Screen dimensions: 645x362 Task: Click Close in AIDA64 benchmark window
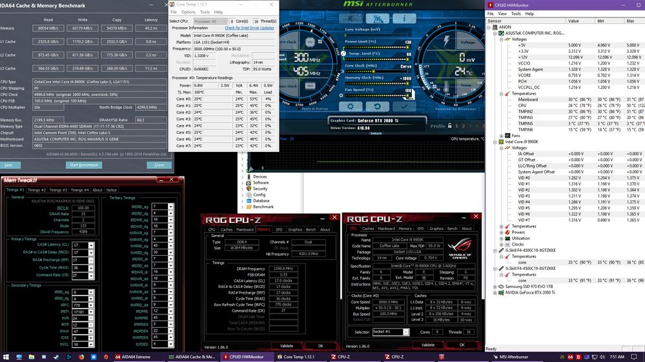159,165
